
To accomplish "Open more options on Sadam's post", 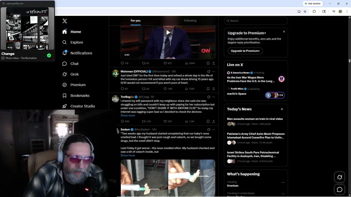I will point(214,129).
